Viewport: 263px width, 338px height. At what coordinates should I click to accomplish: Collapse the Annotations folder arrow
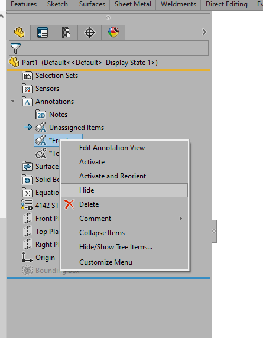tap(13, 101)
